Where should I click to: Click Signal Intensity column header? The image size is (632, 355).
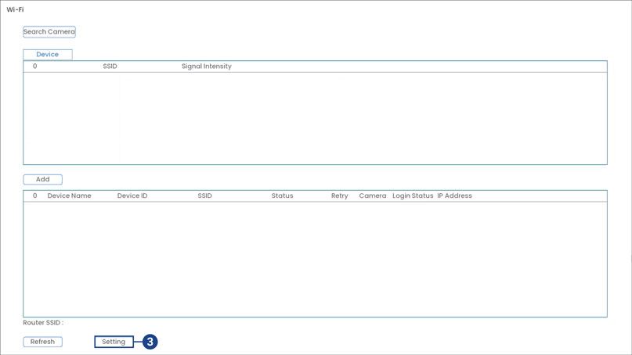click(207, 66)
